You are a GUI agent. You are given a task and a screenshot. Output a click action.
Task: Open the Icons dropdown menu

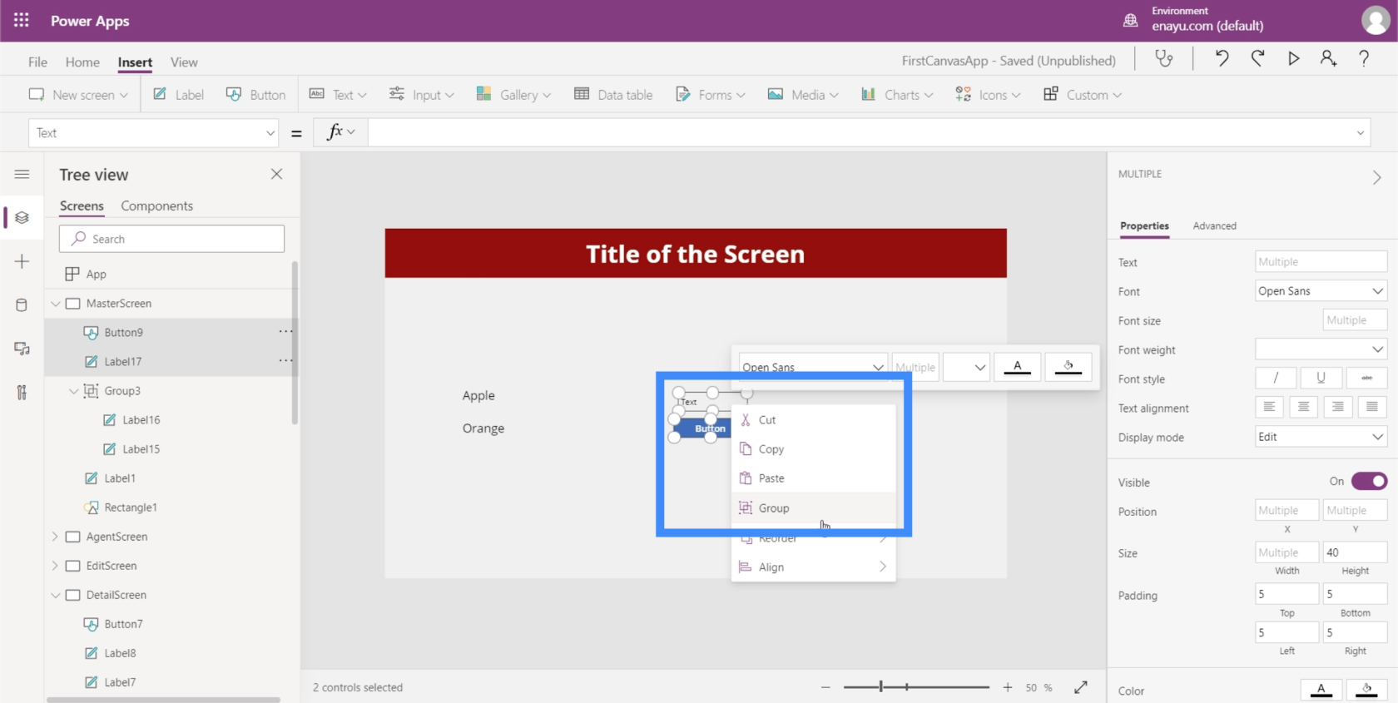[988, 95]
